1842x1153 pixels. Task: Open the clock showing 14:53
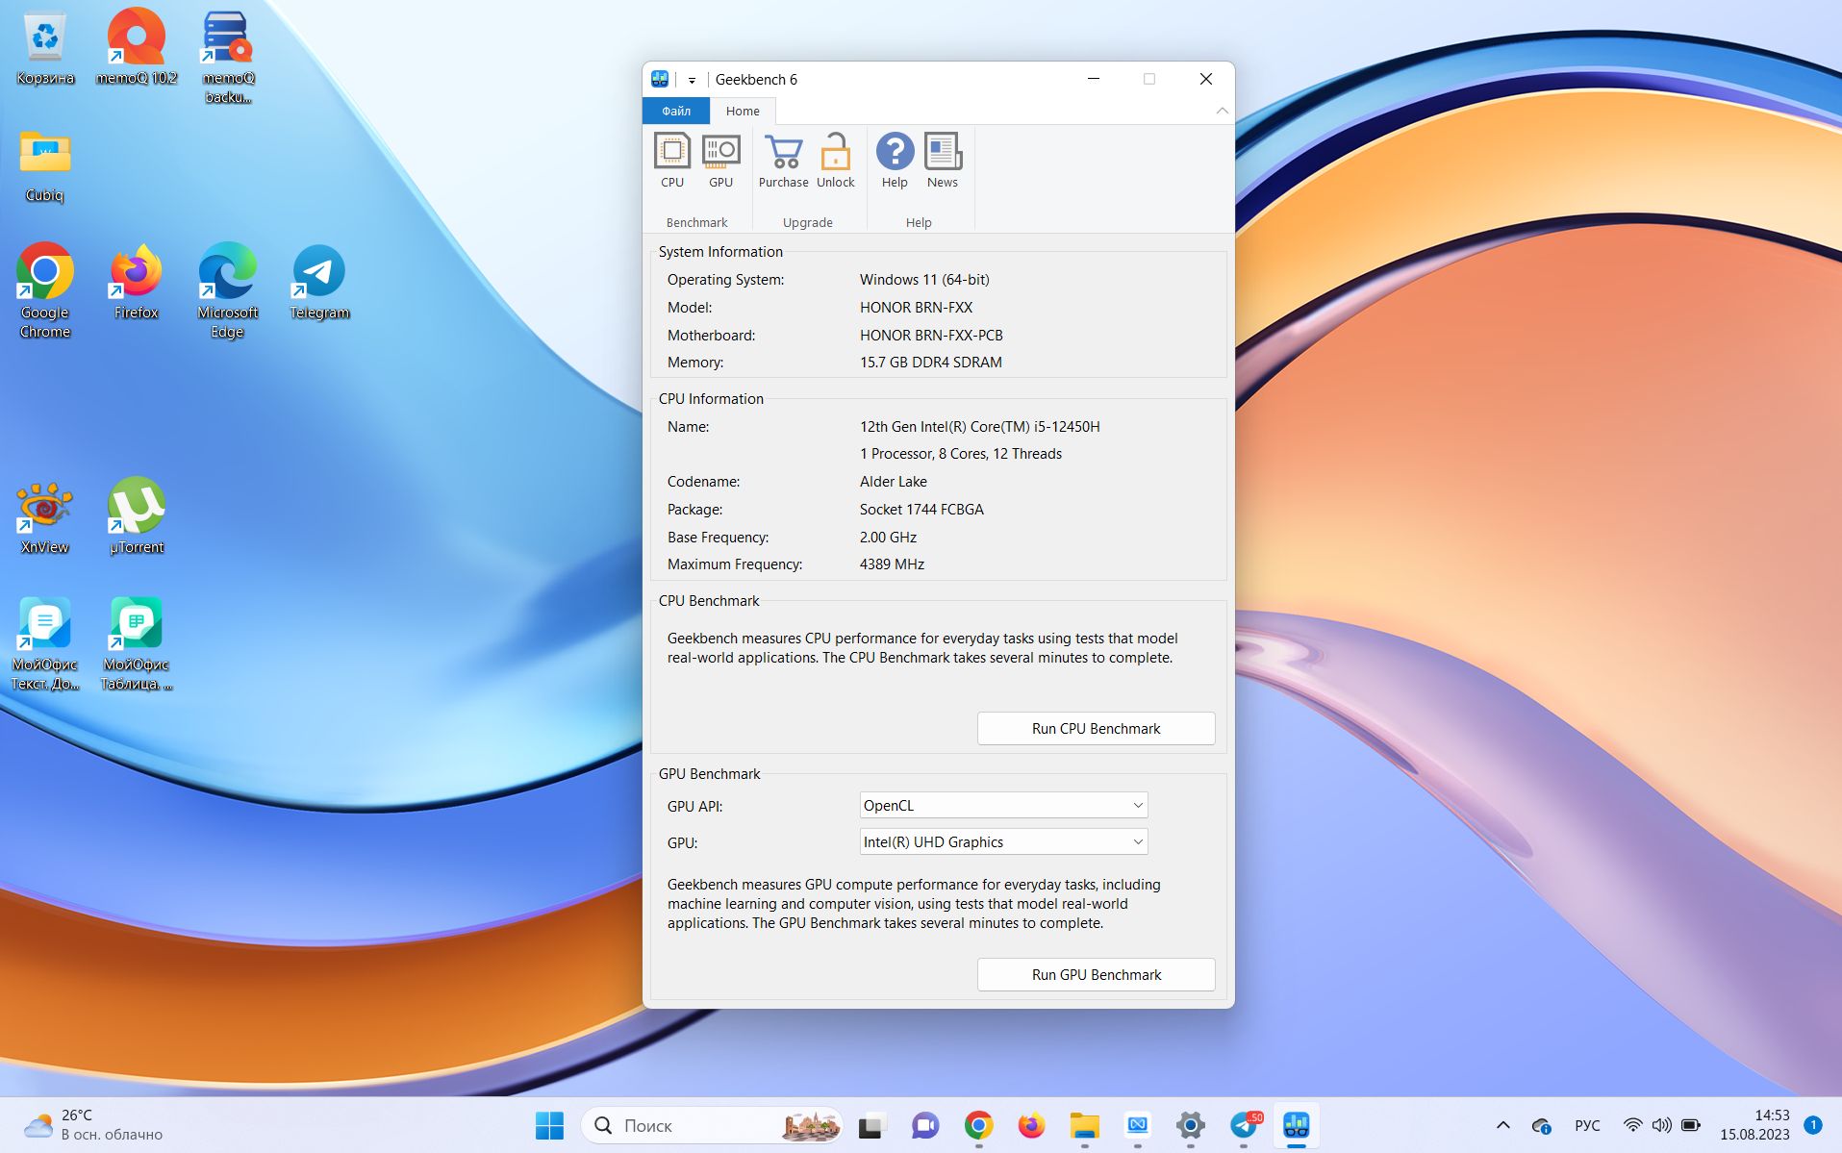tap(1754, 1125)
